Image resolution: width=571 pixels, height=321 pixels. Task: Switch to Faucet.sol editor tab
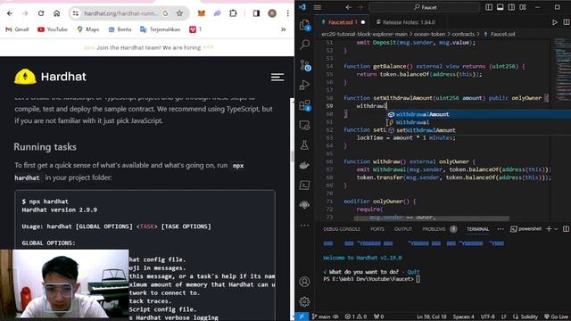click(x=343, y=22)
